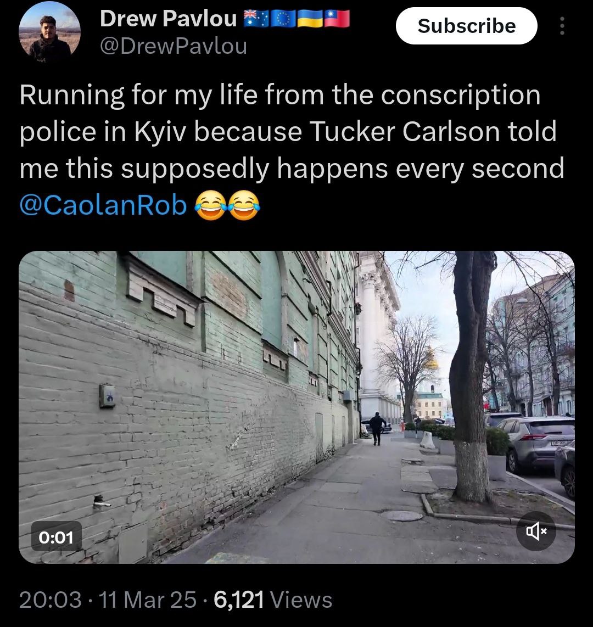Open Drew Pavlou's profile picture
The image size is (593, 627).
point(49,34)
